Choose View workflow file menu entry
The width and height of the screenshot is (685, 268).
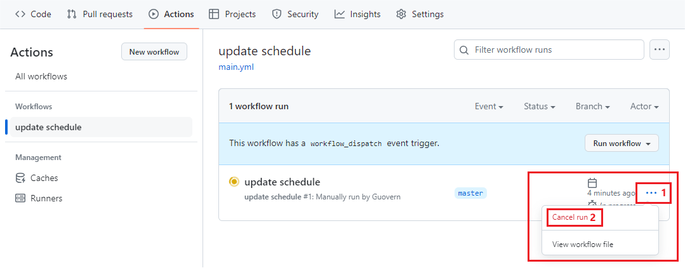click(583, 245)
